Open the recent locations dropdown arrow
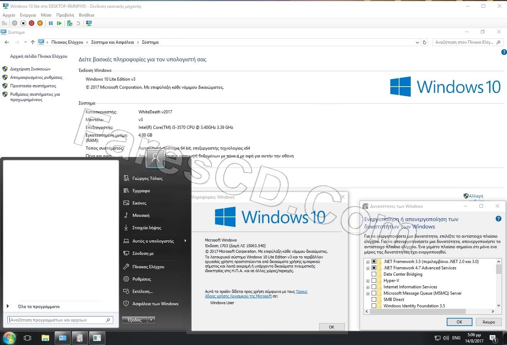 [25, 42]
